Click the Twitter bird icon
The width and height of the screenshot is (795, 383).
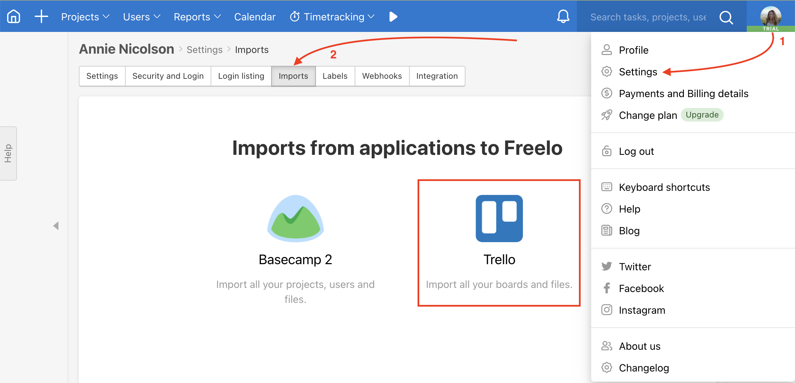click(606, 266)
